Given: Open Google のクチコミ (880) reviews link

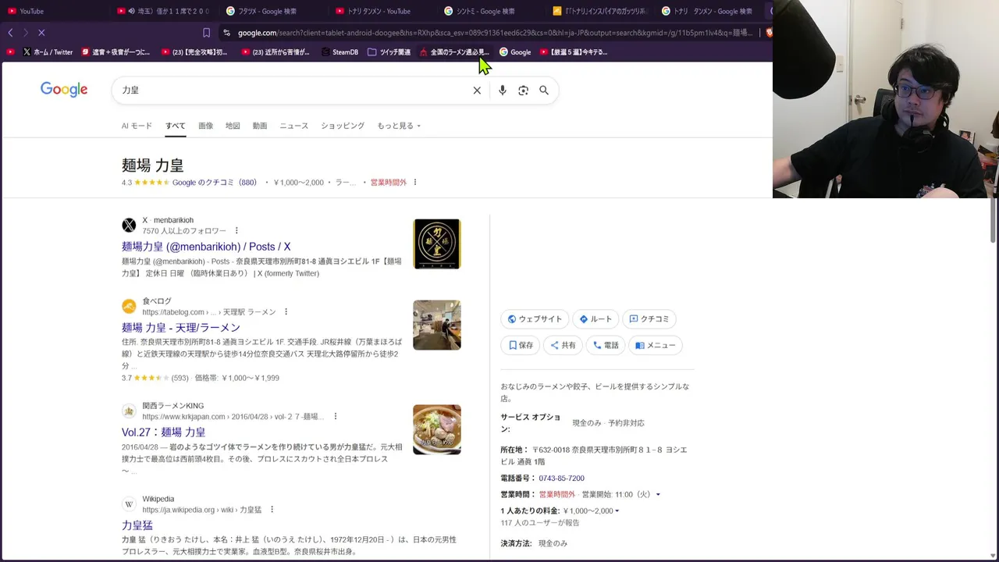Looking at the screenshot, I should [215, 183].
